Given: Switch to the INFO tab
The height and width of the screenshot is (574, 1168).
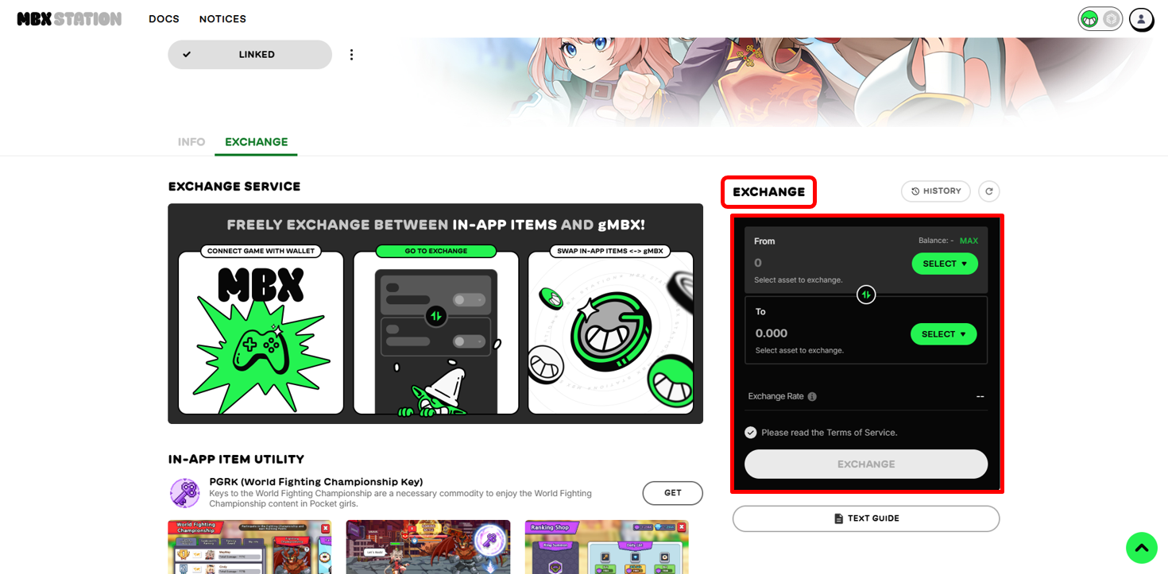Looking at the screenshot, I should (191, 142).
